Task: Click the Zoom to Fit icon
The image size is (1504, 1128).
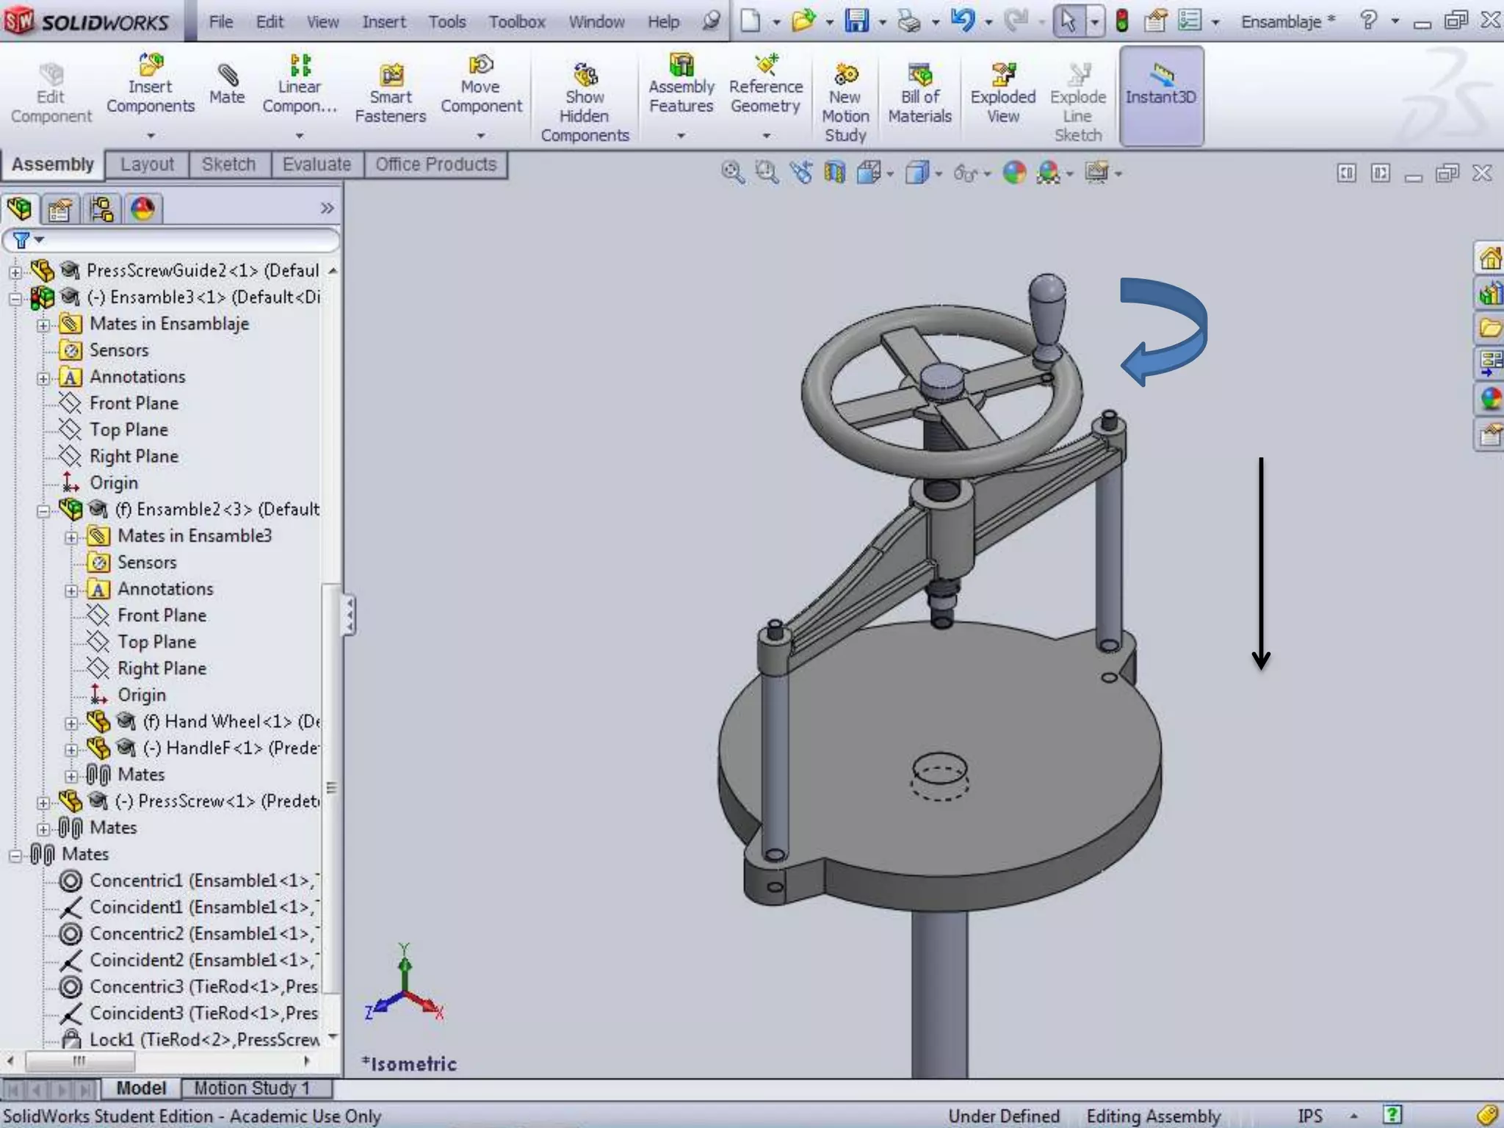Action: tap(732, 173)
